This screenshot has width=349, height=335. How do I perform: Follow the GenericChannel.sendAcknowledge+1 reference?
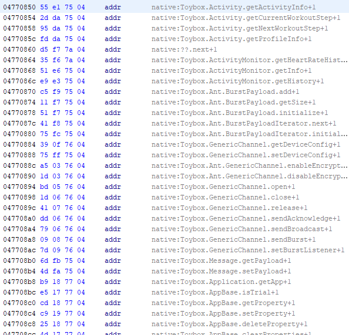[246, 218]
